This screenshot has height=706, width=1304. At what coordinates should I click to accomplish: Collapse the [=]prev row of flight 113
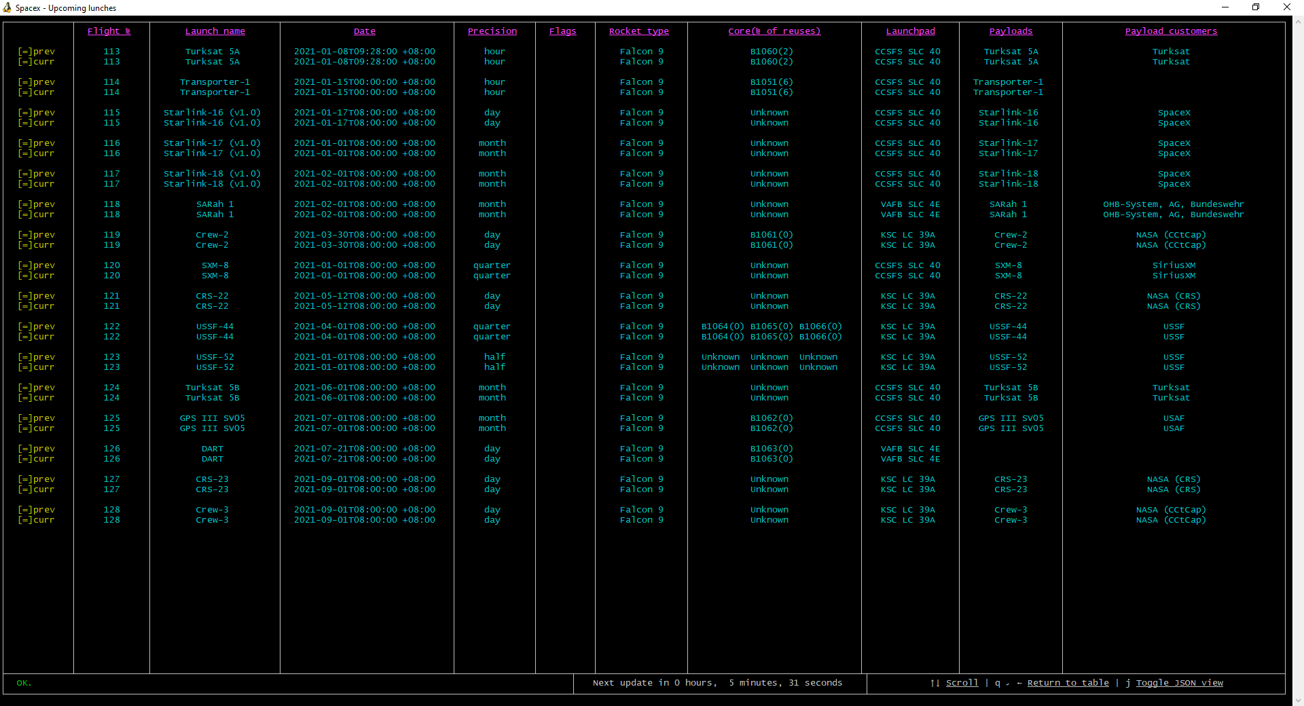[36, 52]
